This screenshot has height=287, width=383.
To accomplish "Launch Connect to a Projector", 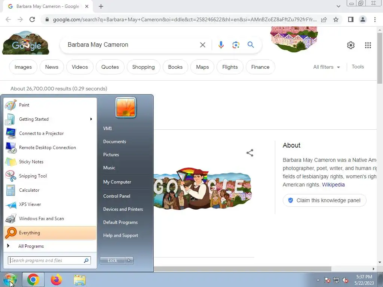I will [x=50, y=133].
